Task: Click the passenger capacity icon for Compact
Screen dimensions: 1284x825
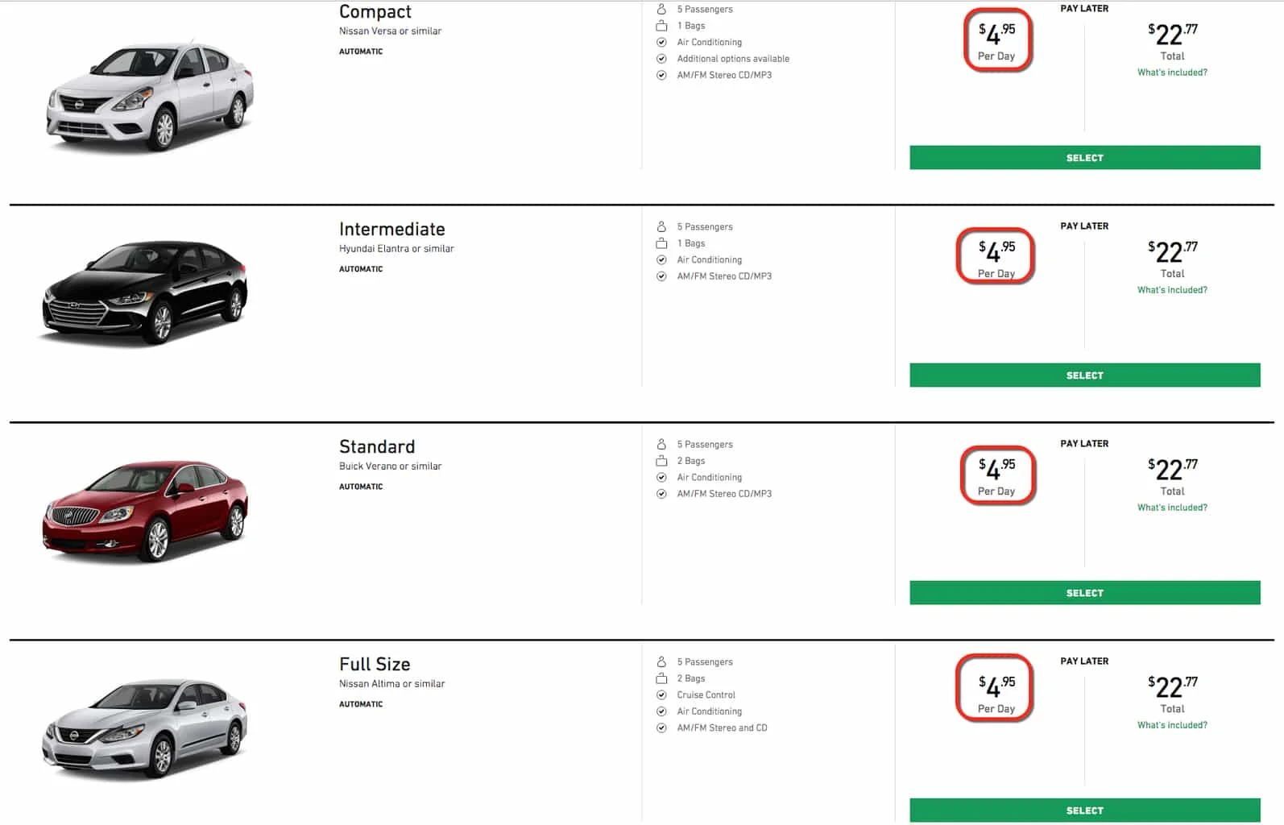Action: point(661,9)
